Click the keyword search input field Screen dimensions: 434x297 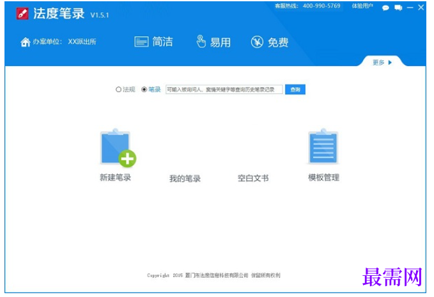pyautogui.click(x=224, y=90)
